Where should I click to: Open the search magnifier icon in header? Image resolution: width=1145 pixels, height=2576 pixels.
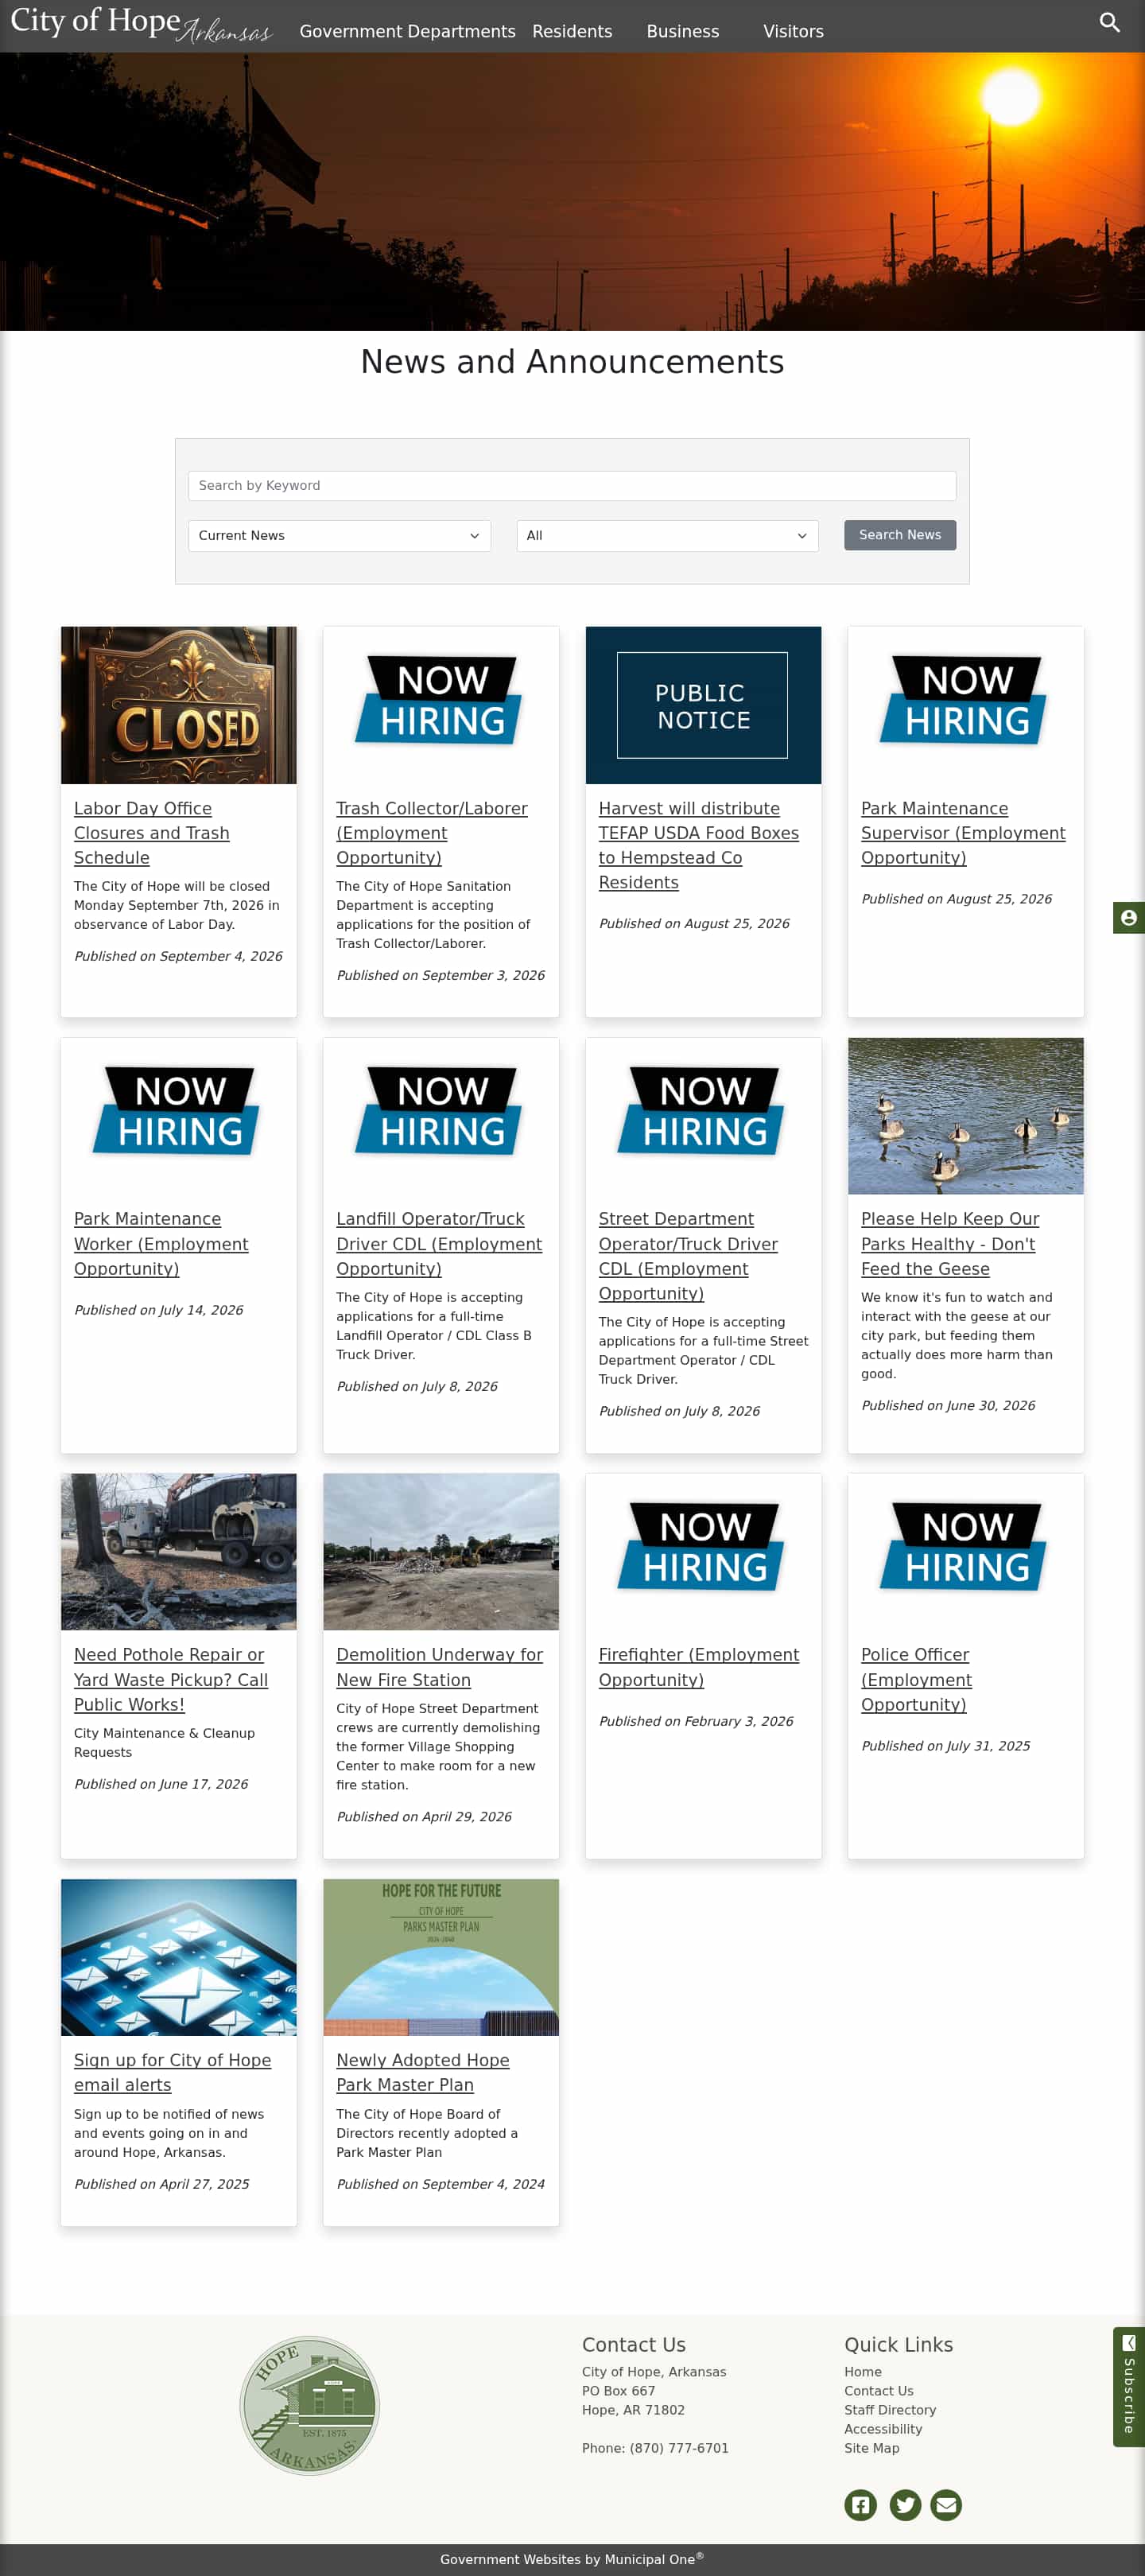pyautogui.click(x=1109, y=22)
